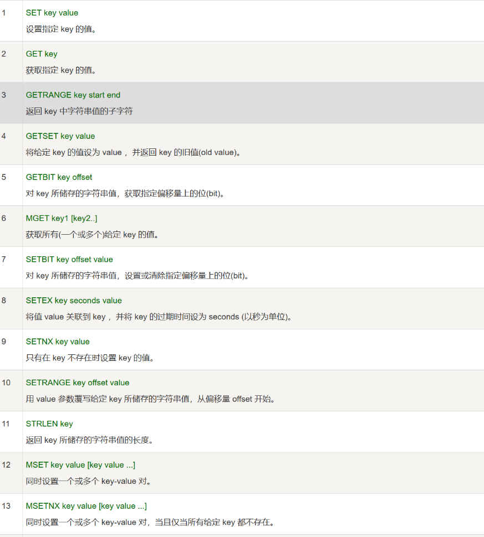Select the text "返回 key 所储存的字符串值的长度。"

pyautogui.click(x=89, y=440)
